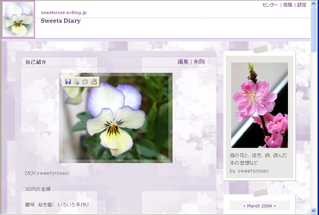Open the センター link
This screenshot has width=319, height=215.
[270, 5]
